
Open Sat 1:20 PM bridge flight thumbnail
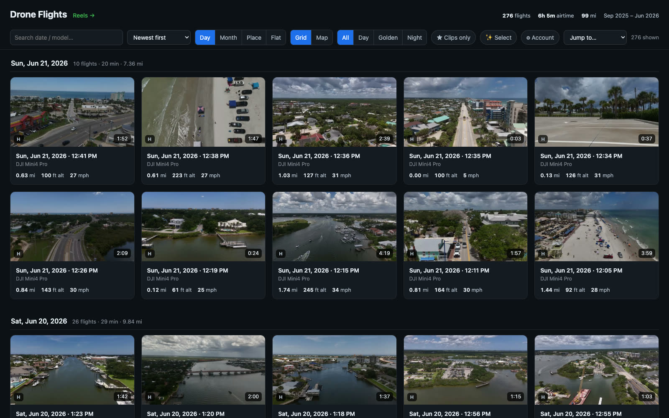pyautogui.click(x=203, y=370)
